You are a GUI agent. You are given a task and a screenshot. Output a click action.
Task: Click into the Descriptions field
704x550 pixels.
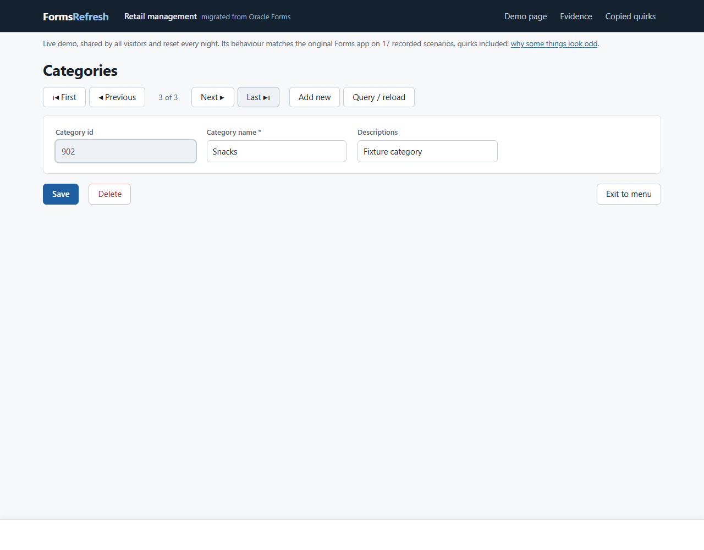(427, 151)
